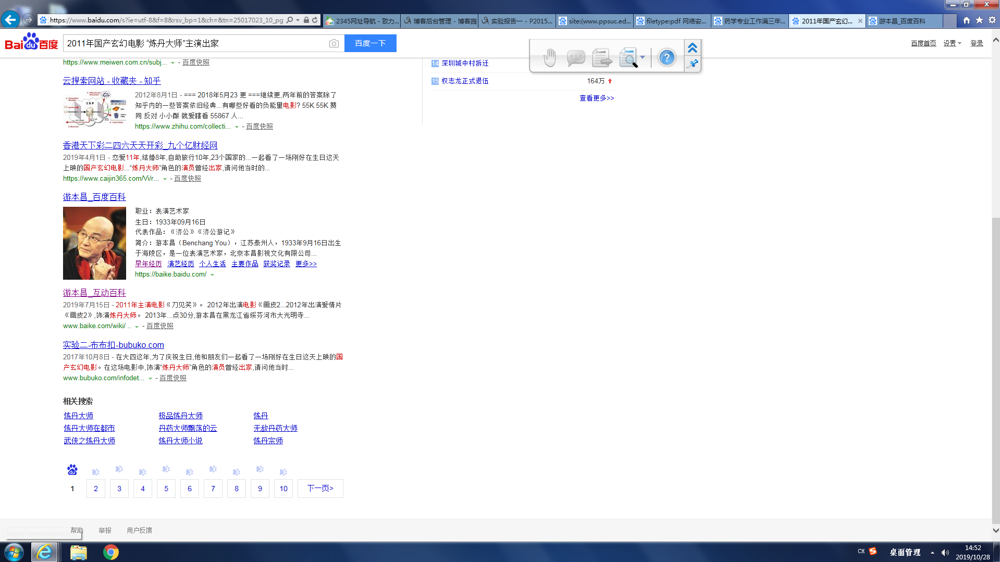Open image search camera icon

(334, 43)
